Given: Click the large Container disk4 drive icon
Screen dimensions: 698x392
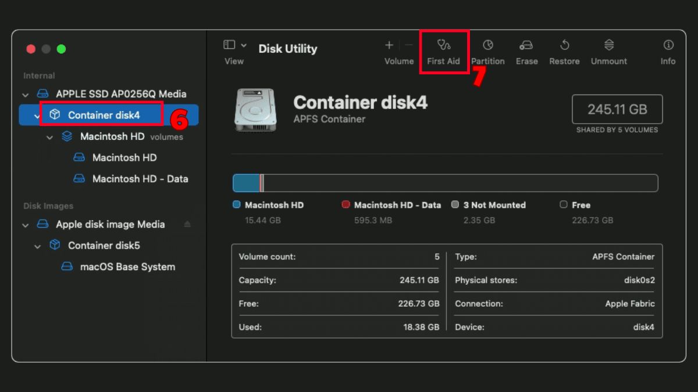Looking at the screenshot, I should [x=256, y=109].
